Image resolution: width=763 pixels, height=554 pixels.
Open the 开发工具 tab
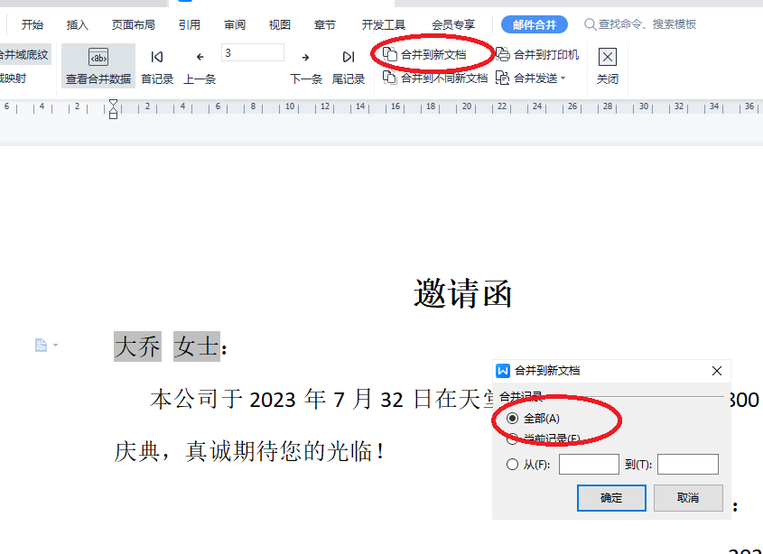point(384,24)
